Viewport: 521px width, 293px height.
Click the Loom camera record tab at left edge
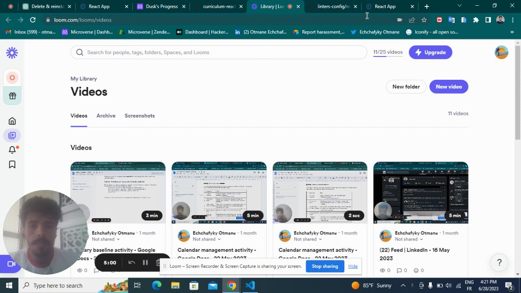point(11,264)
